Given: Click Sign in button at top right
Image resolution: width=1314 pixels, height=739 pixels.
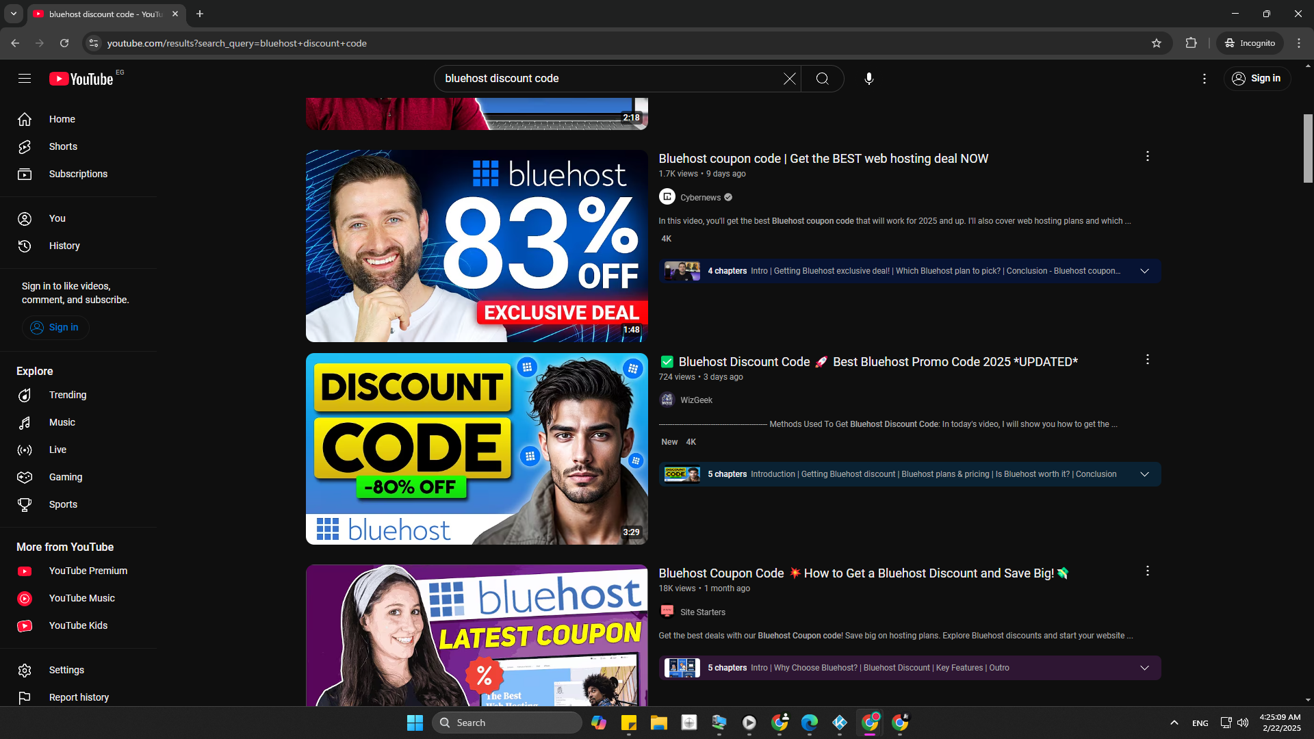Looking at the screenshot, I should (1257, 79).
